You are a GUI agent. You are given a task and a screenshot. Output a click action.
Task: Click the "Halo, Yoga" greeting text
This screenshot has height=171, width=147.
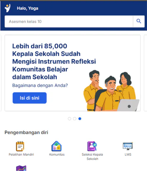tap(28, 8)
